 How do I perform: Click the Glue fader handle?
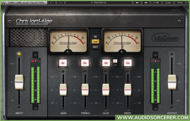[x=106, y=90]
